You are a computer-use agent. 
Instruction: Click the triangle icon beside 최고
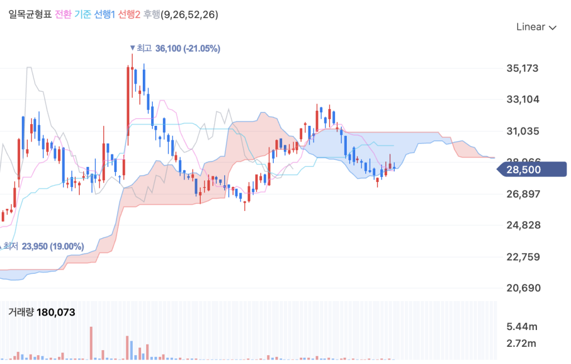(x=132, y=48)
